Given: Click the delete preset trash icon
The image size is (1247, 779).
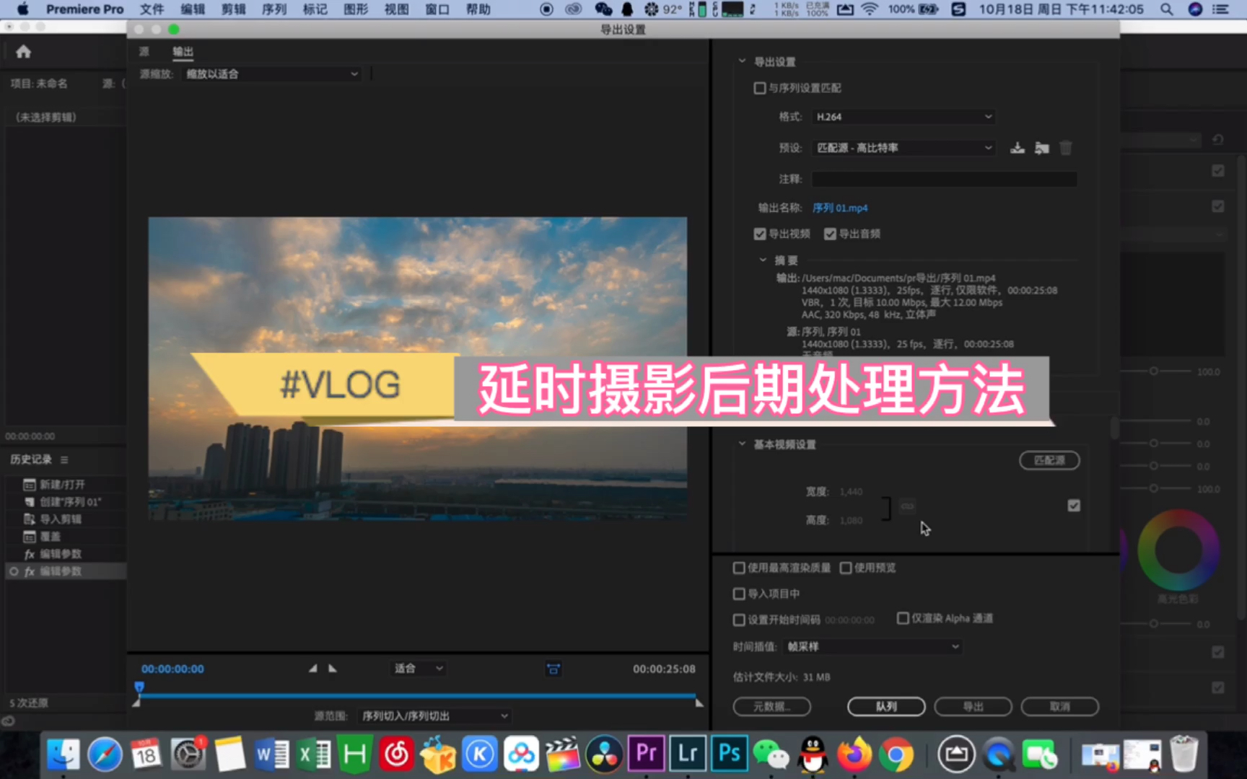Looking at the screenshot, I should click(1066, 148).
